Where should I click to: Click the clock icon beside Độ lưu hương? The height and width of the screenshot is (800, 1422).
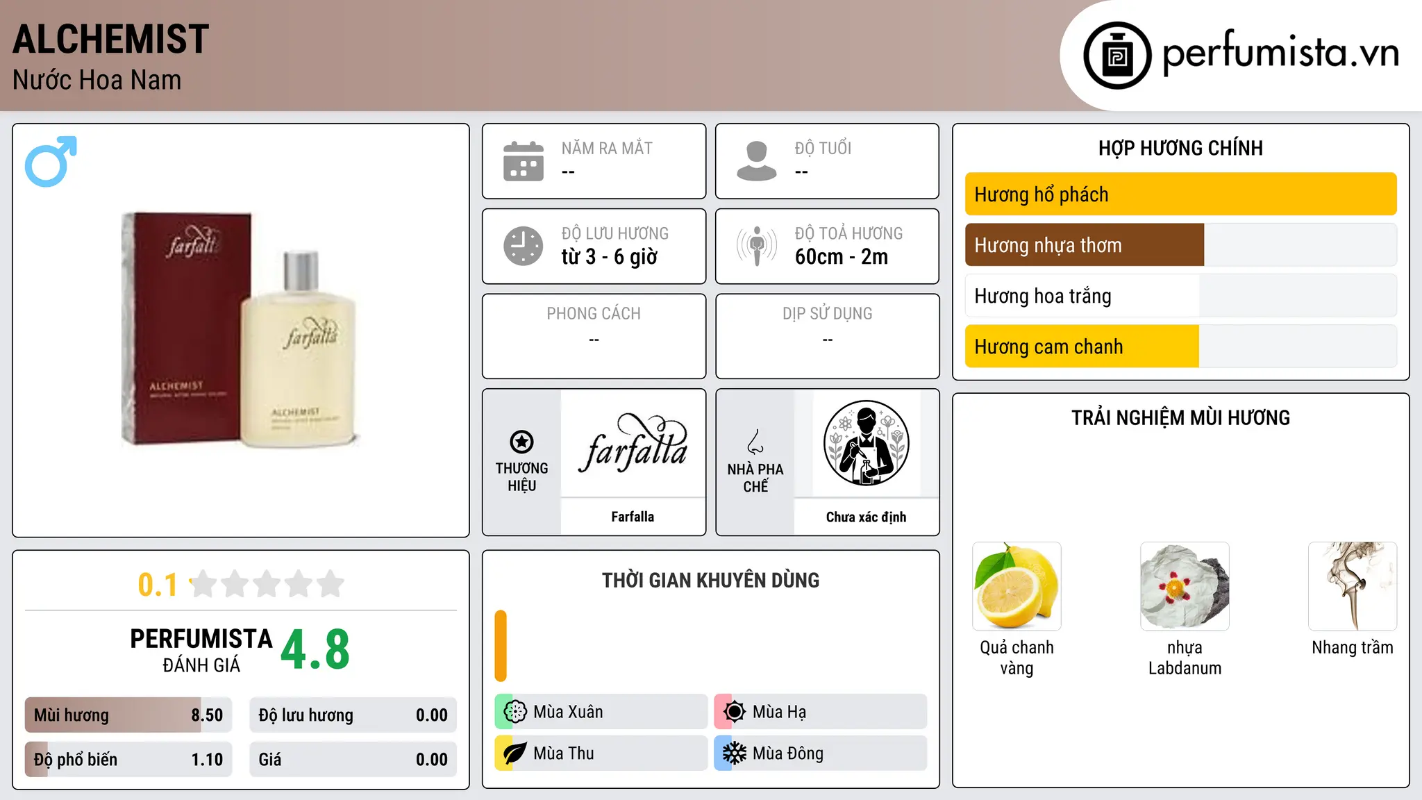pos(524,246)
